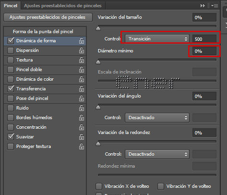Image resolution: width=227 pixels, height=195 pixels.
Task: Open the angle variation Control dropdown
Action: pyautogui.click(x=157, y=118)
